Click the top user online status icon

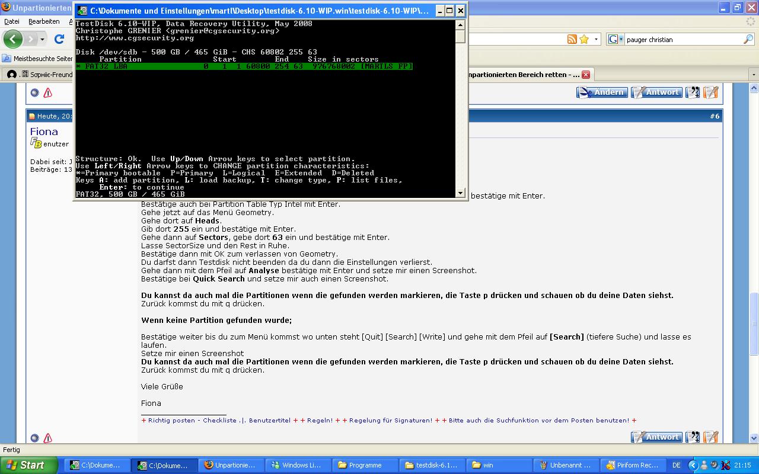click(35, 92)
